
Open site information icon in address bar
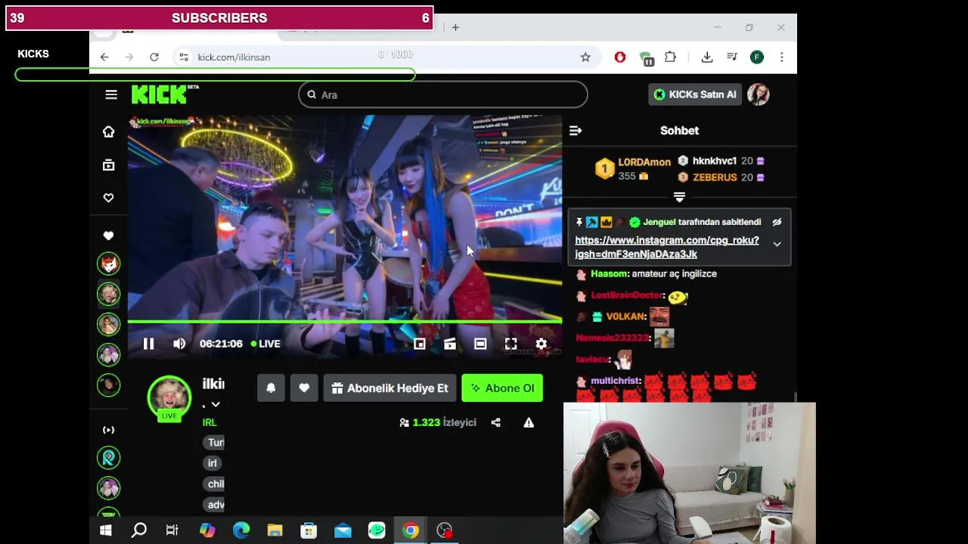click(183, 57)
